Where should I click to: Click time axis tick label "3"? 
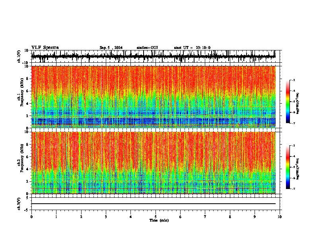coord(106,217)
